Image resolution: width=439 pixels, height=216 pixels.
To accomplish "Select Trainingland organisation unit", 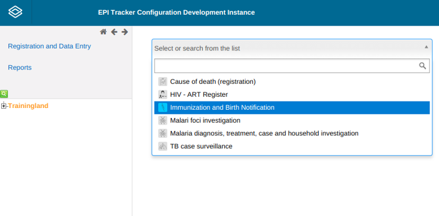I will (28, 106).
